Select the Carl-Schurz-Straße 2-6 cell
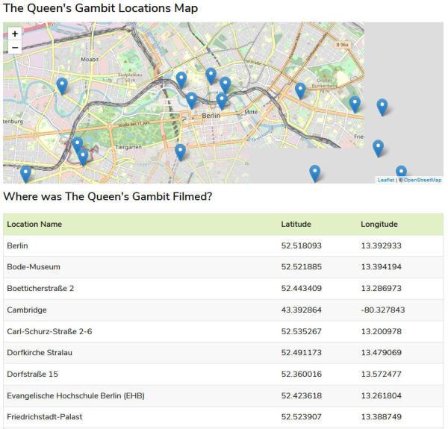The height and width of the screenshot is (429, 448). [x=49, y=331]
